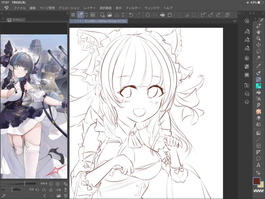The height and width of the screenshot is (199, 265).
Task: Collapse the left panel dock with double chevron
Action: click(x=2, y=13)
